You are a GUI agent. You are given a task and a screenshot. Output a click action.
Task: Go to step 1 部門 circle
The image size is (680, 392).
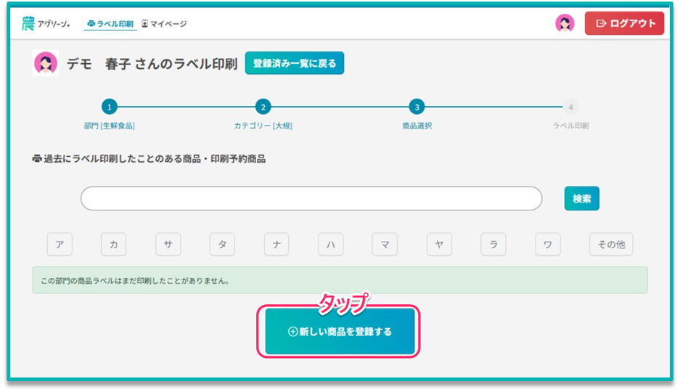click(109, 107)
